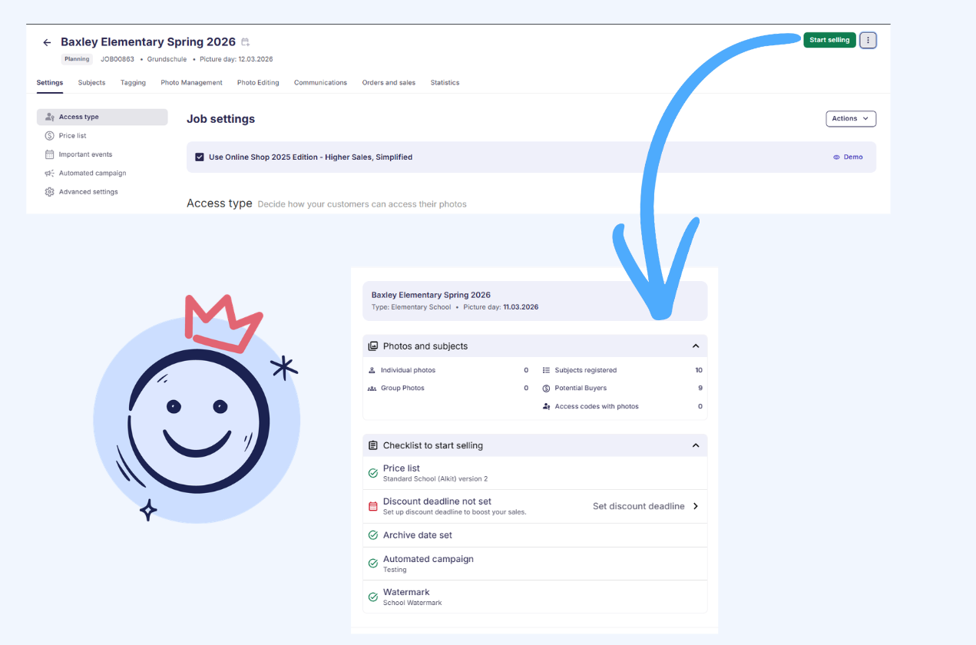Select the Price list icon in sidebar
Image resolution: width=976 pixels, height=645 pixels.
48,135
